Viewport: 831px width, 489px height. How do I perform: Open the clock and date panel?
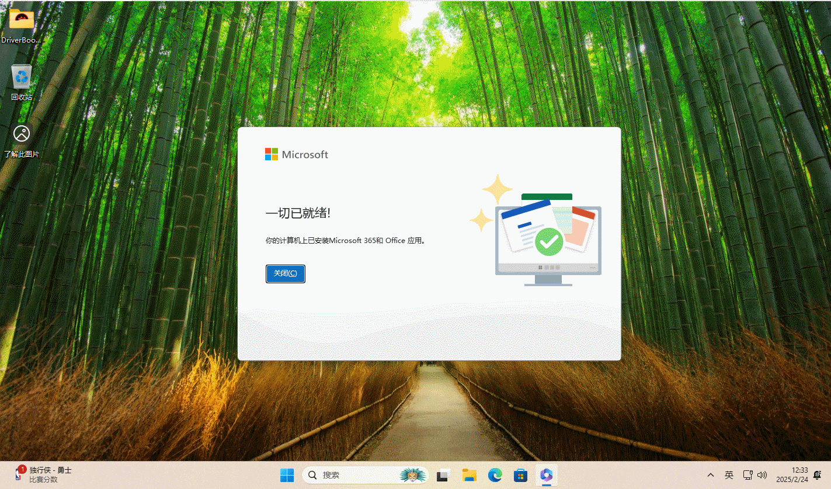(x=792, y=475)
